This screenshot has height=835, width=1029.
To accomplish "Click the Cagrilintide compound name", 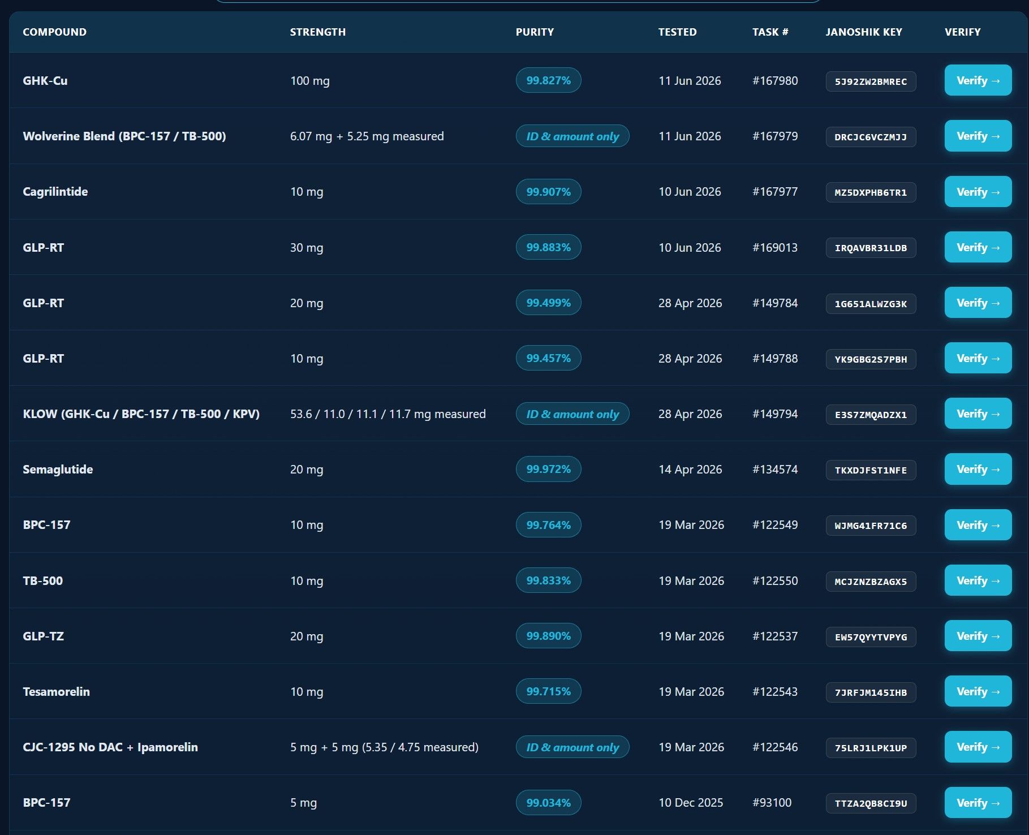I will [55, 192].
